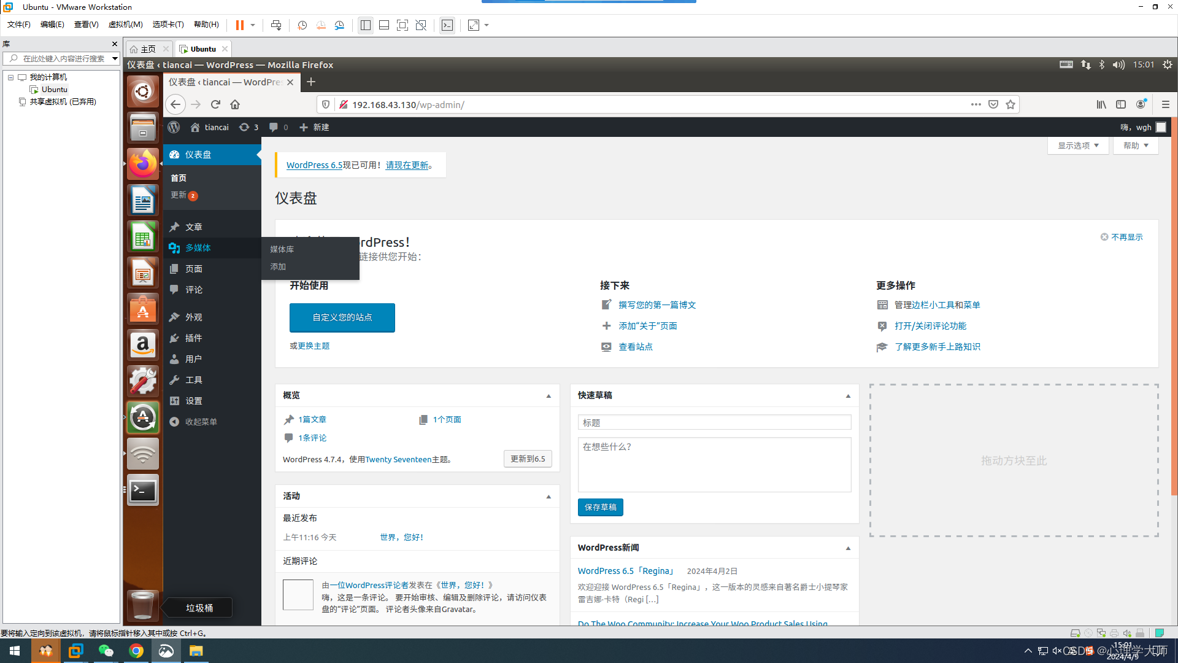This screenshot has width=1178, height=663.
Task: Click the VMware pause virtual machine icon
Action: point(240,25)
